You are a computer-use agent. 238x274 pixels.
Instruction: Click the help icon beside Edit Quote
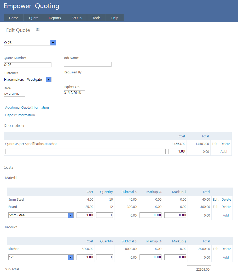(38, 30)
